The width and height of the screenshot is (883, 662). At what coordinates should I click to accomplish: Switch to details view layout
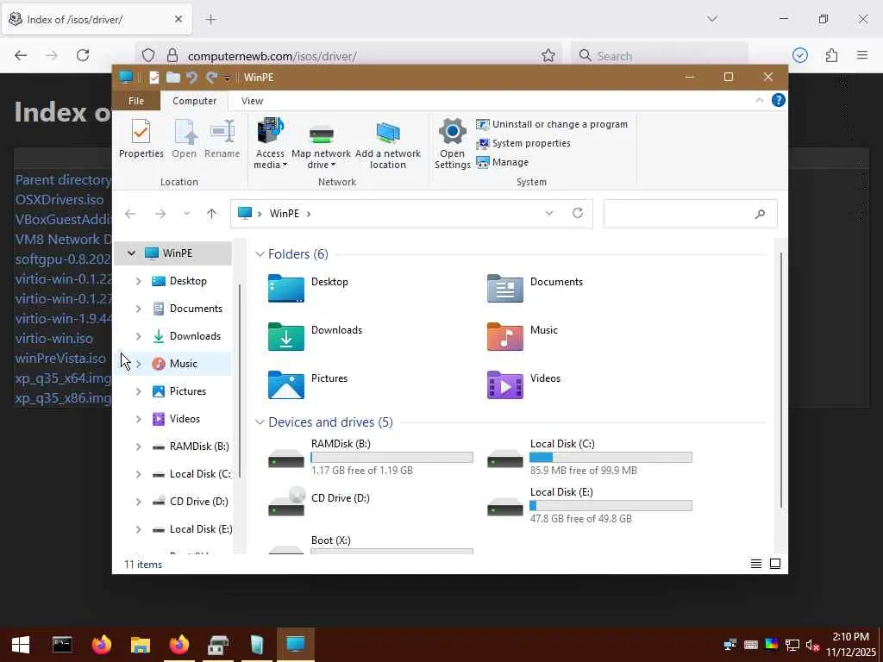click(755, 564)
